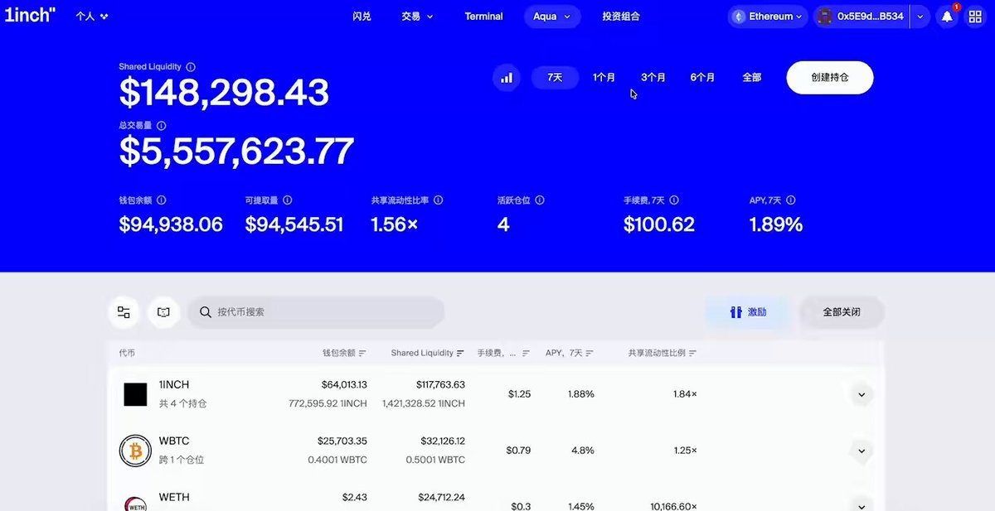
Task: Focus the 按代币搜索 search field
Action: tap(317, 312)
